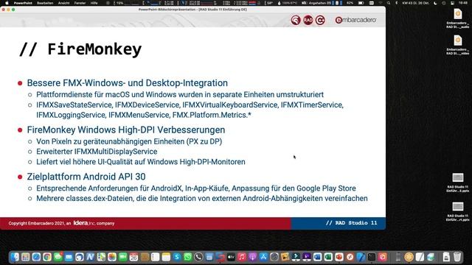Image resolution: width=472 pixels, height=265 pixels.
Task: Switch to PowerPoint icon in Dock
Action: tap(339, 257)
